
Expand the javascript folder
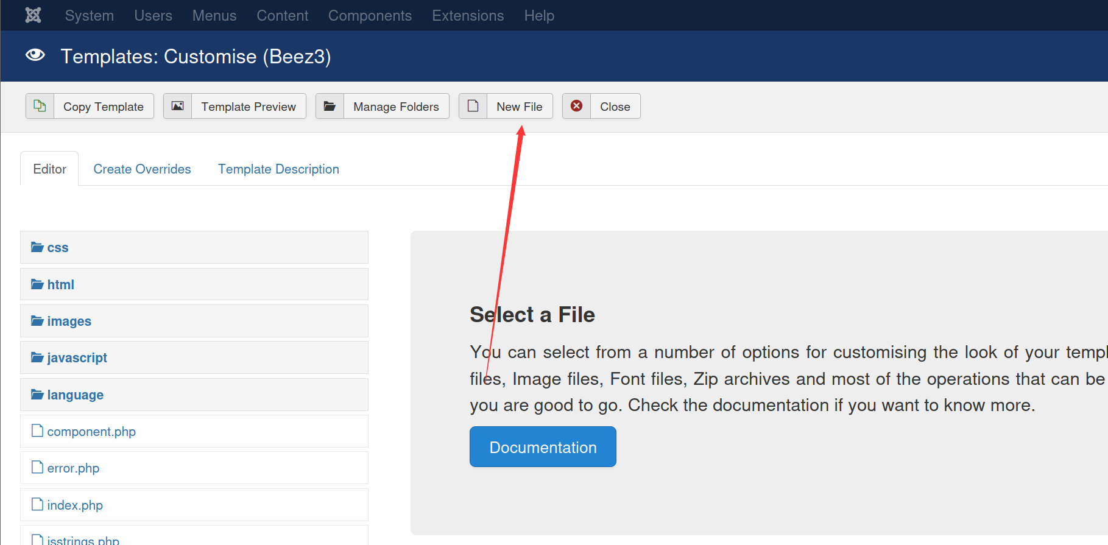coord(77,357)
